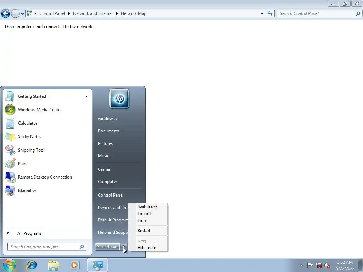
Task: Click the Windows Start orb
Action: [10, 265]
